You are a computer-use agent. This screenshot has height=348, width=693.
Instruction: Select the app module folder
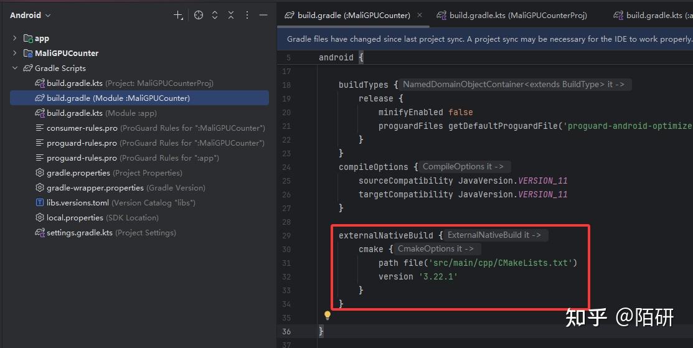click(x=36, y=39)
